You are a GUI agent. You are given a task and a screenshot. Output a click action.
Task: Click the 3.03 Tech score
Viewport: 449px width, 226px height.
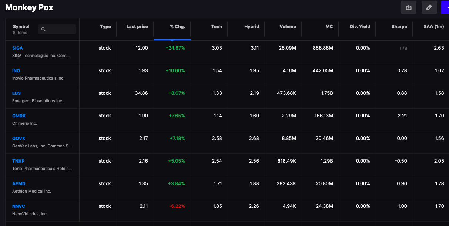(217, 48)
